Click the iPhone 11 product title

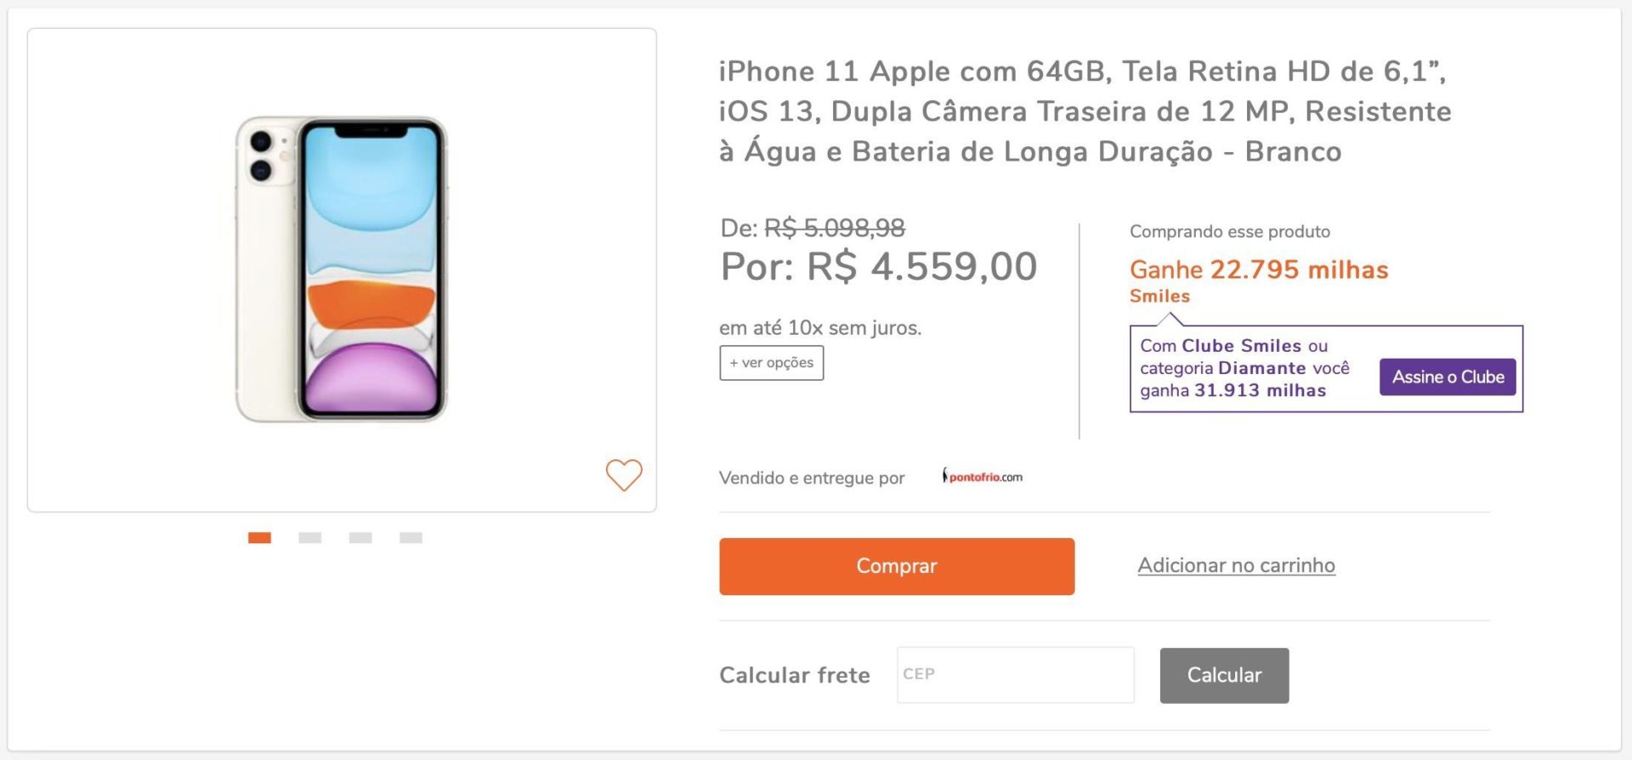click(x=1085, y=111)
